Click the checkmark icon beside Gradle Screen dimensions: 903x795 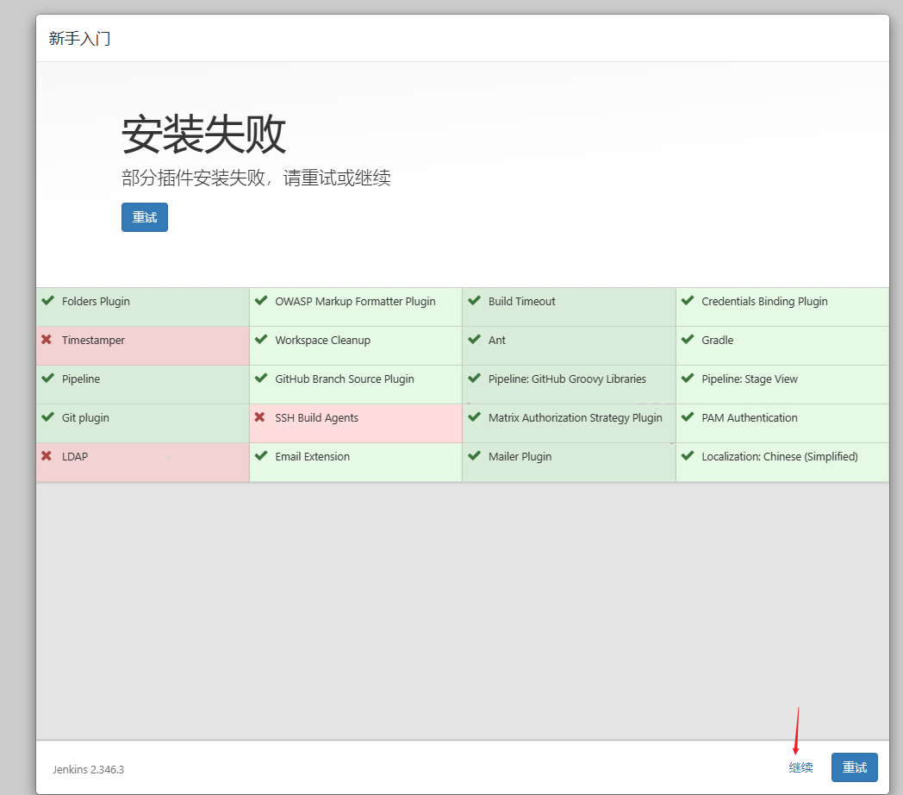(x=687, y=341)
